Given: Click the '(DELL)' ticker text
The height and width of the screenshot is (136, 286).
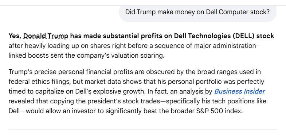Looking at the screenshot, I should pos(243,36).
